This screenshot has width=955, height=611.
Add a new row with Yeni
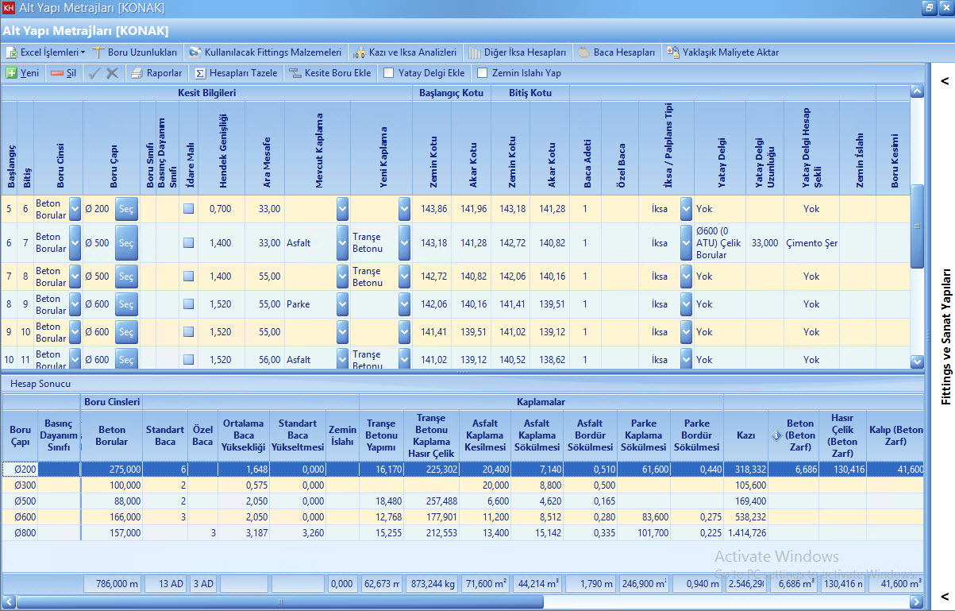pos(23,73)
